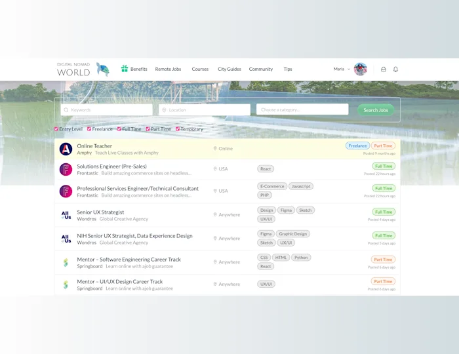The image size is (459, 354).
Task: Open the Choose a category dropdown
Action: pyautogui.click(x=302, y=109)
